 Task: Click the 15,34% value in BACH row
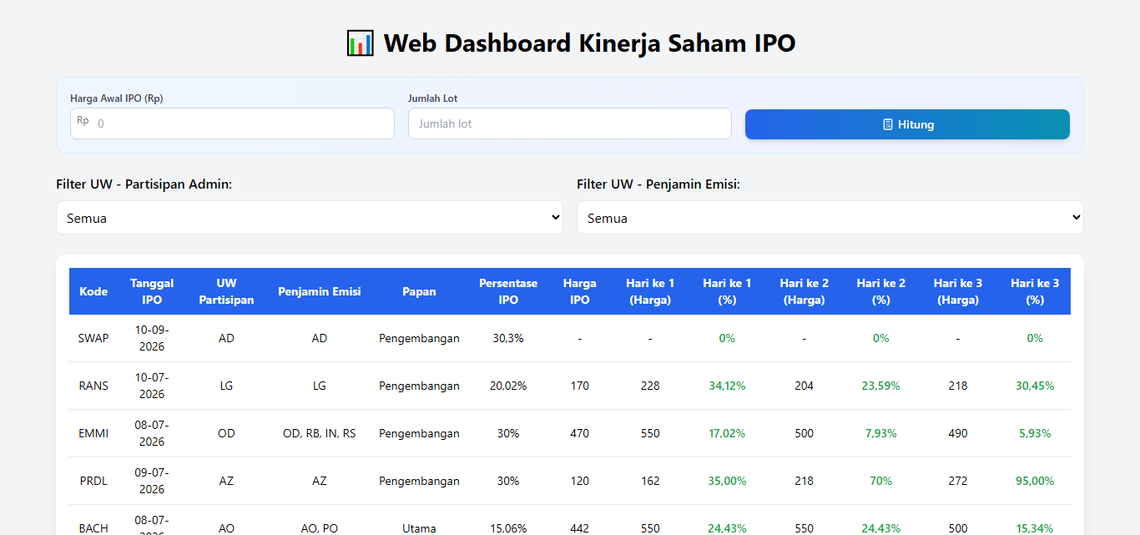[x=1035, y=528]
